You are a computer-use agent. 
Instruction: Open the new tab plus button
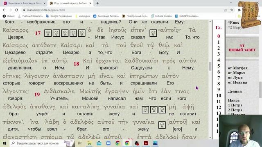(97, 3)
